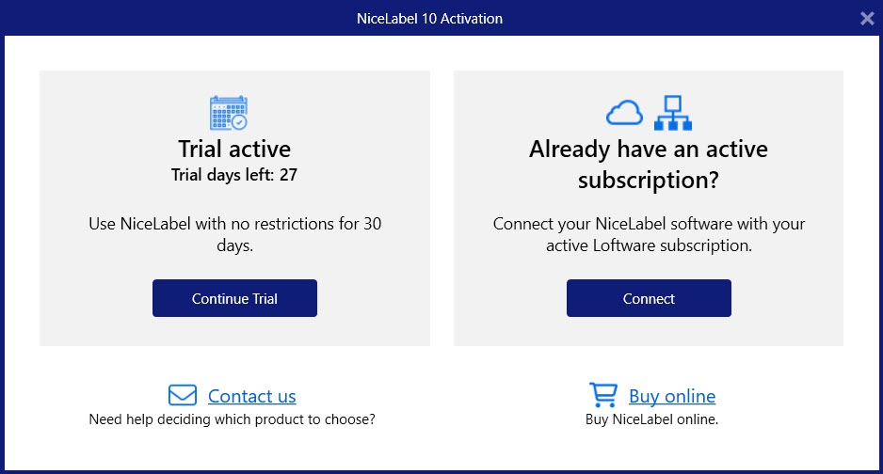
Task: Click the 'Trial active' heading
Action: (x=234, y=149)
